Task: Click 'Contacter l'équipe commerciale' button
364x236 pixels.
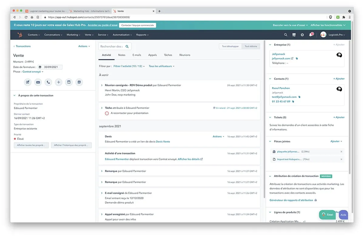Action: coord(137,25)
